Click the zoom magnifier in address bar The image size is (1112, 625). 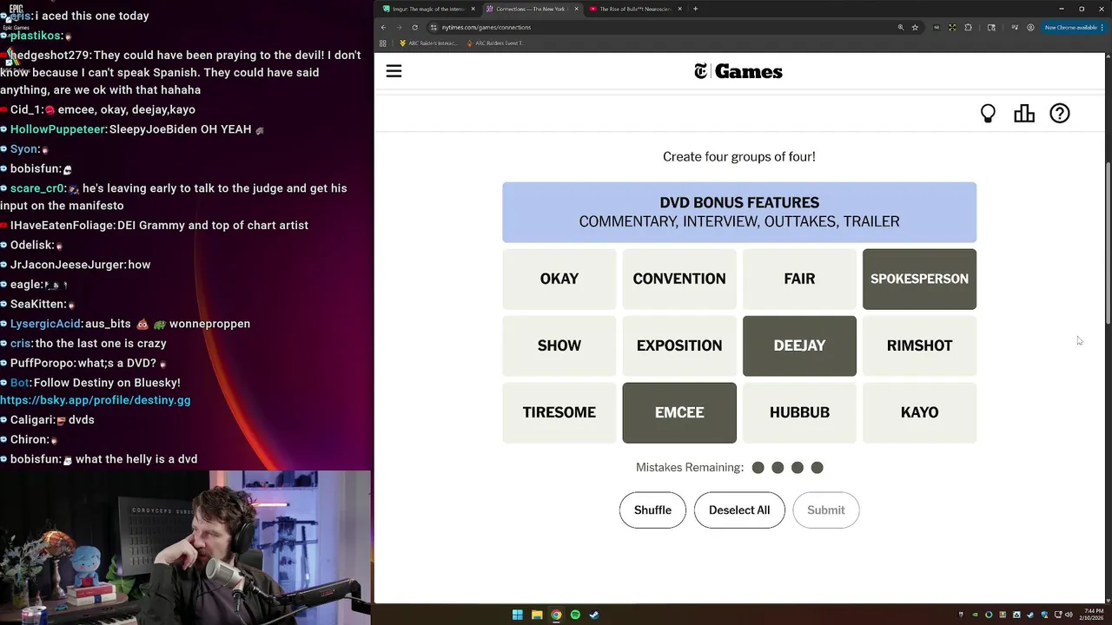[x=901, y=27]
